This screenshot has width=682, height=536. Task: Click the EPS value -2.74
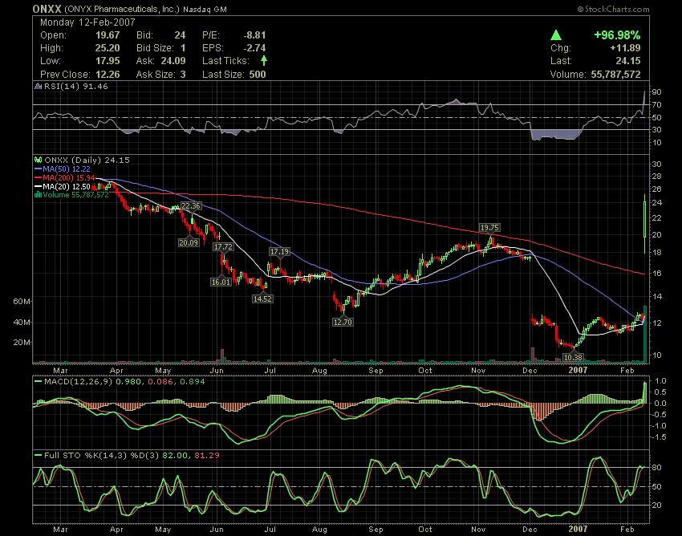click(254, 48)
